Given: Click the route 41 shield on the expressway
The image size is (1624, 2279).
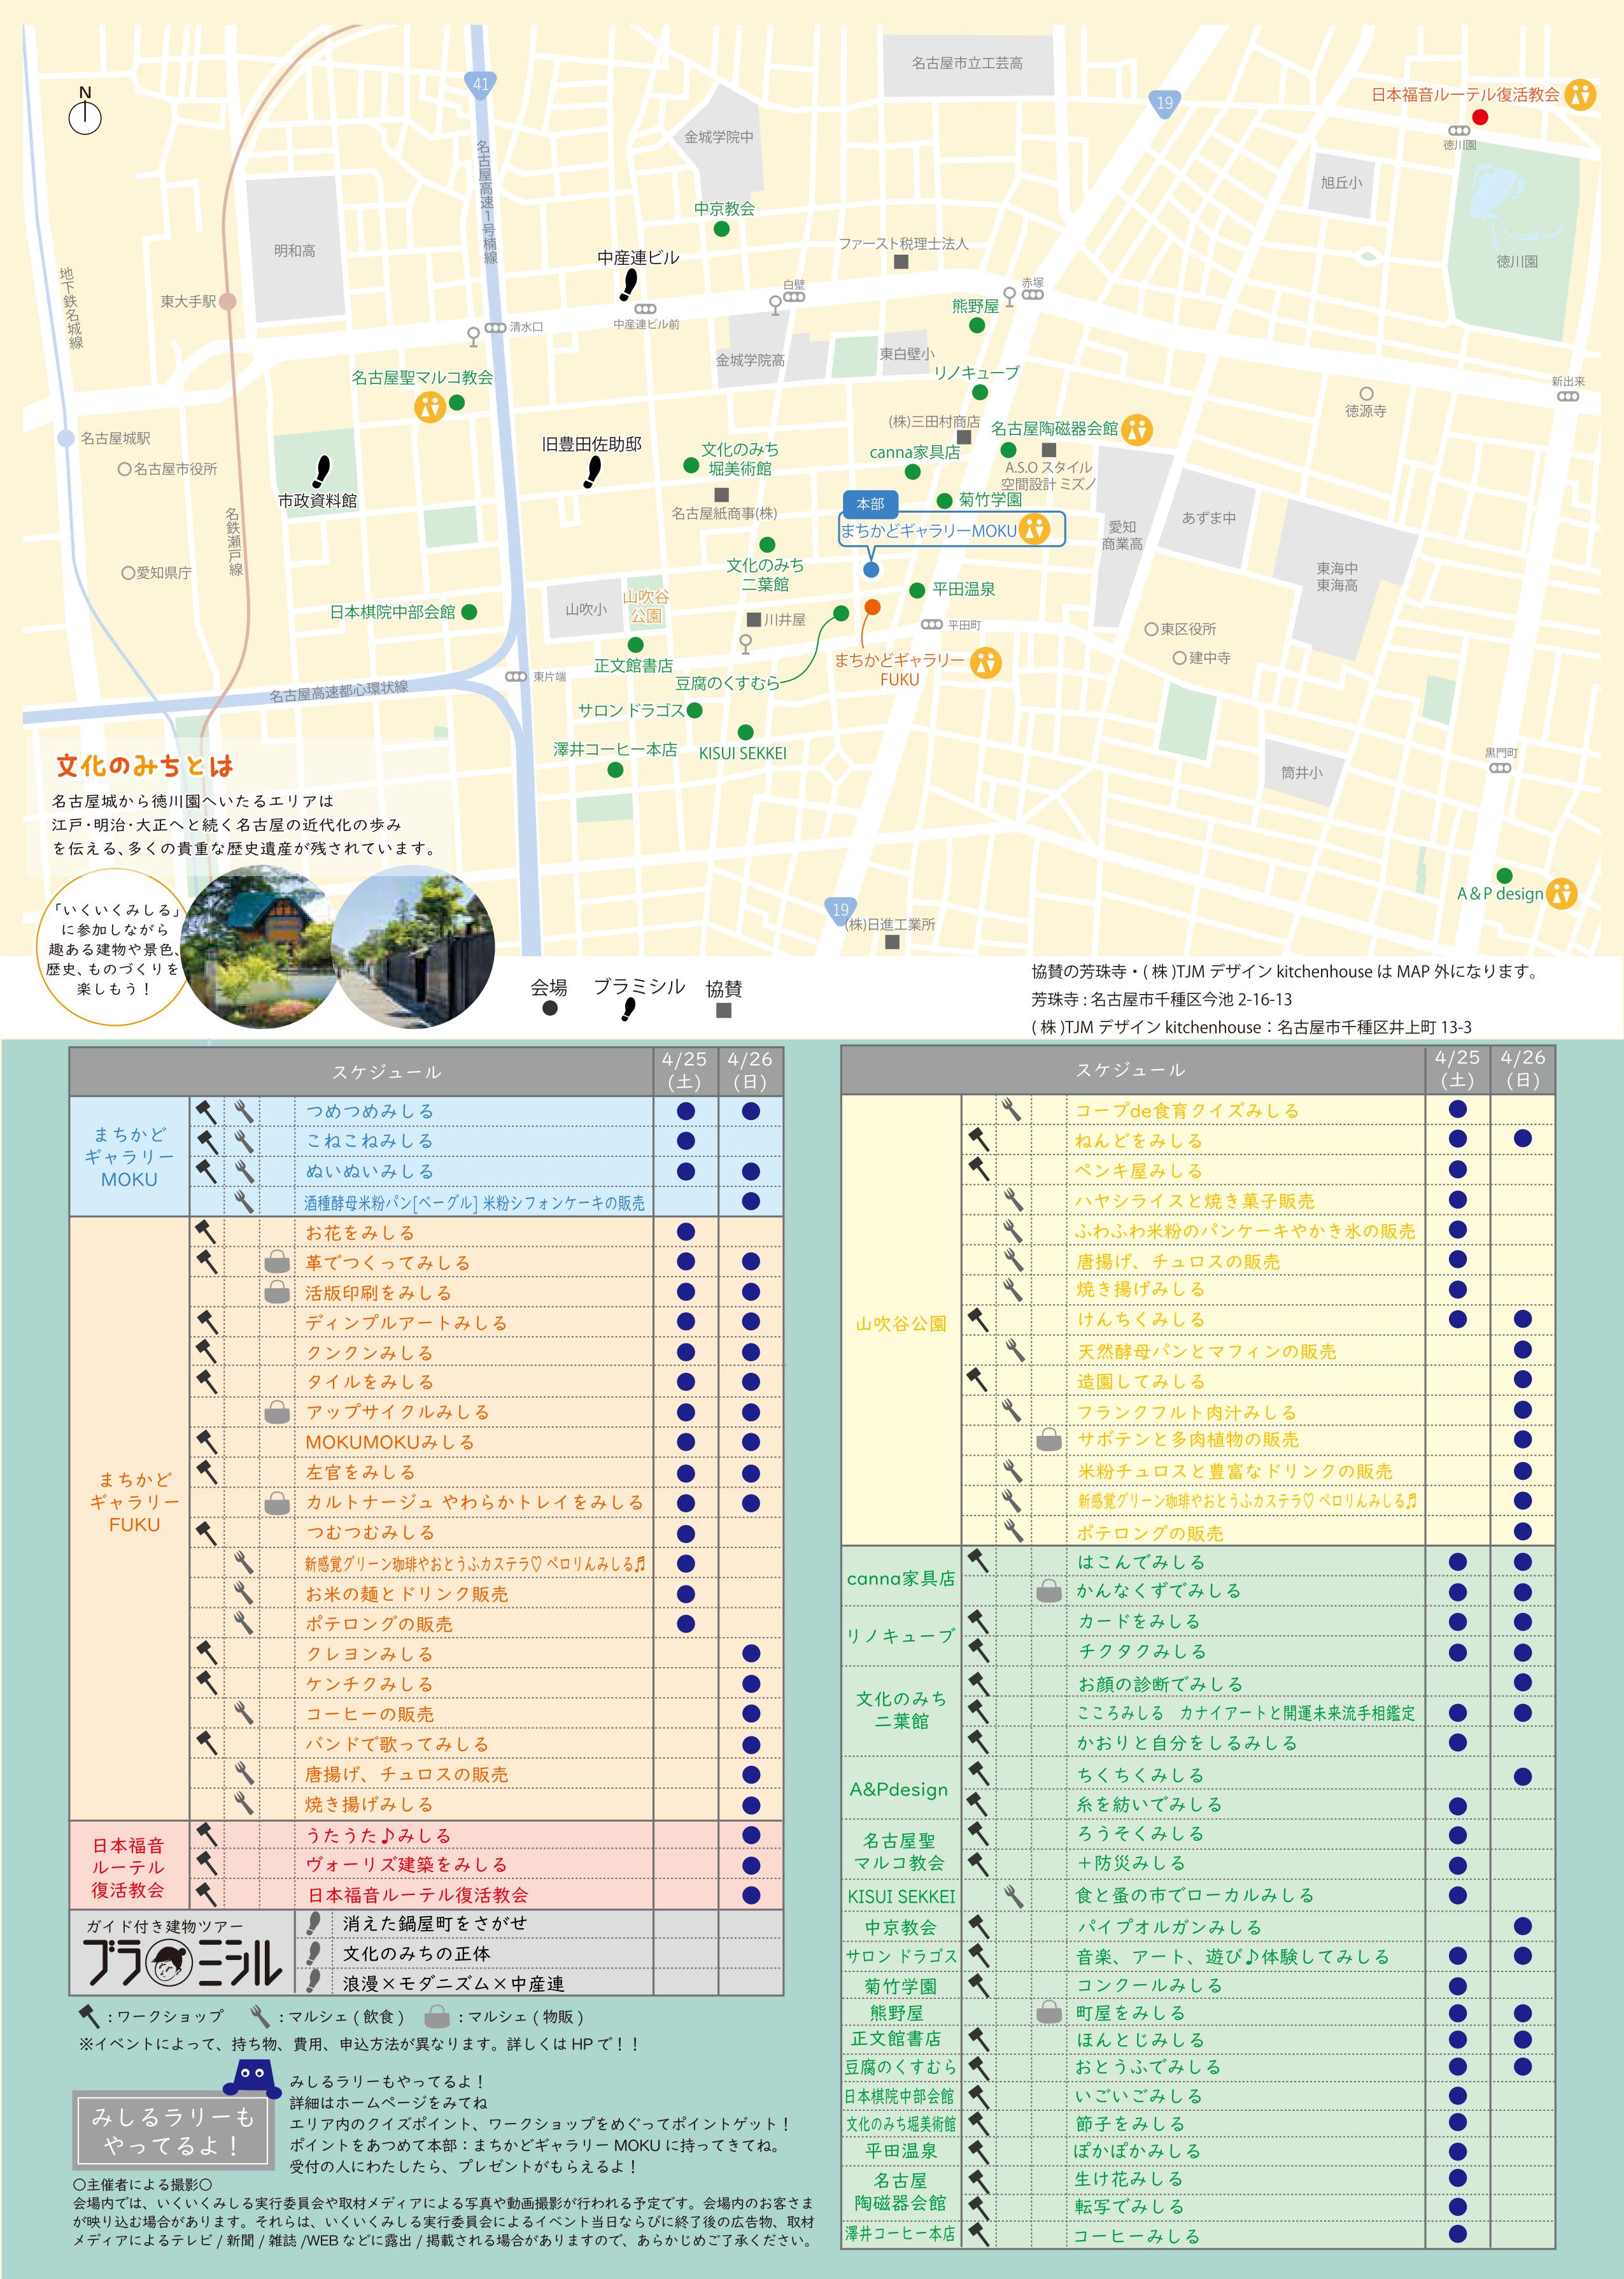Looking at the screenshot, I should click(x=481, y=84).
